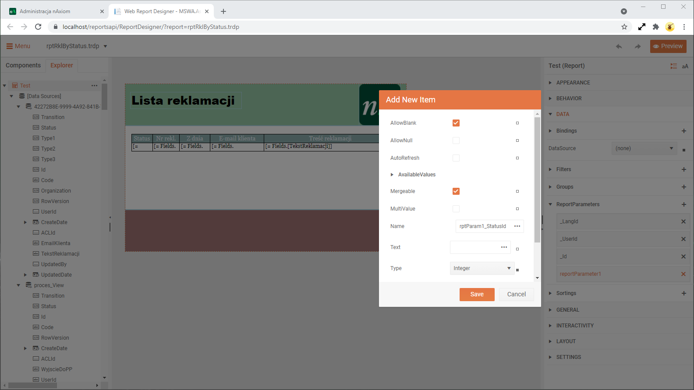Image resolution: width=694 pixels, height=390 pixels.
Task: Switch to the Components tab
Action: click(x=23, y=65)
